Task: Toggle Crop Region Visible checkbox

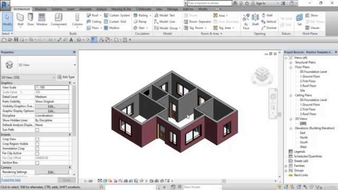Action: click(x=37, y=144)
